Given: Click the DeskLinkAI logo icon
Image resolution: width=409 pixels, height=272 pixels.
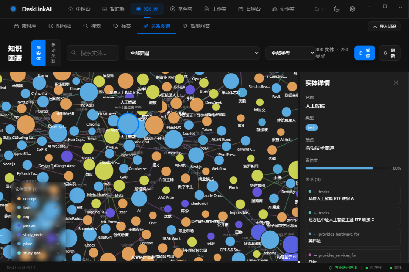Looking at the screenshot, I should 13,9.
